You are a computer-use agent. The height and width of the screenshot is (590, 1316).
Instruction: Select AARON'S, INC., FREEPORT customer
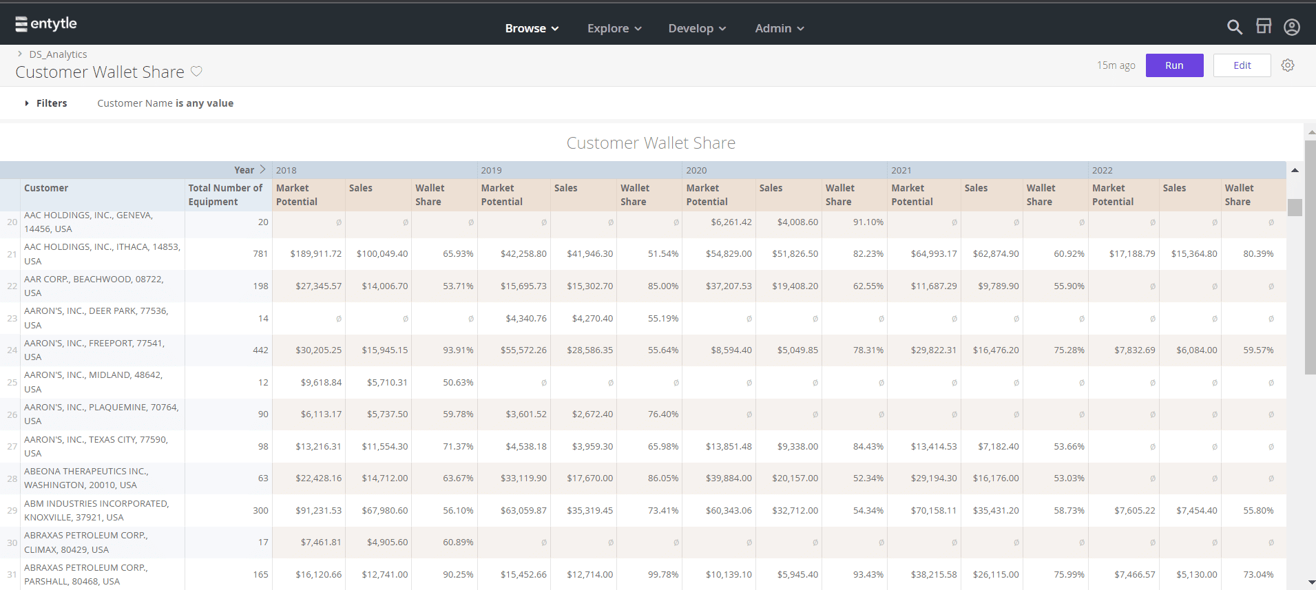pos(94,350)
